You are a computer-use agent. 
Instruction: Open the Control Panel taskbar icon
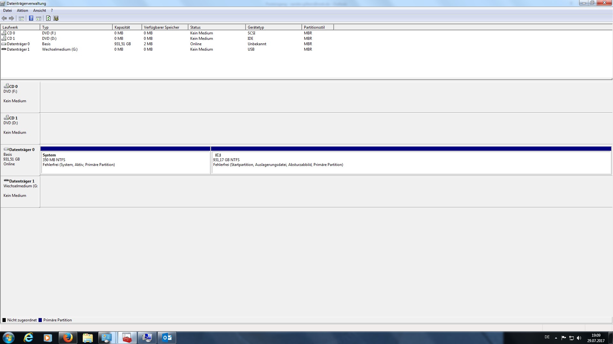pyautogui.click(x=107, y=338)
